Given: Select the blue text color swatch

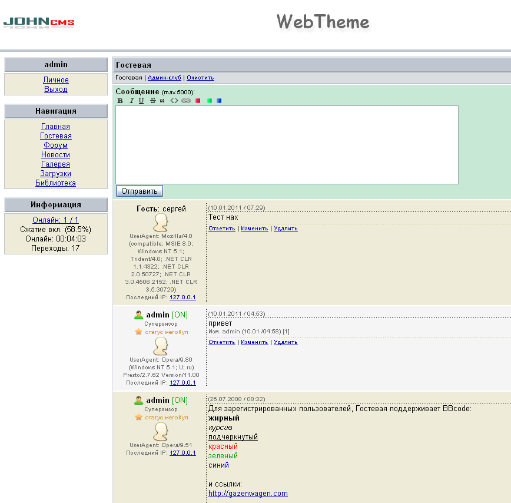Looking at the screenshot, I should (219, 101).
